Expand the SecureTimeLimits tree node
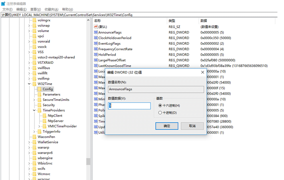The height and width of the screenshot is (180, 284). click(34, 100)
